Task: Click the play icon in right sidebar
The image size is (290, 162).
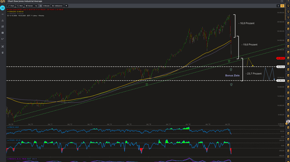Action: pos(288,35)
